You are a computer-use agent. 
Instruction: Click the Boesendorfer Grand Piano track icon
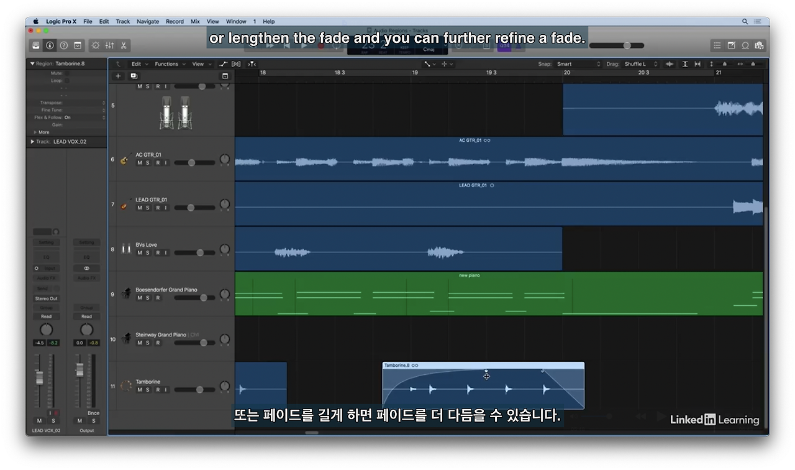tap(126, 294)
